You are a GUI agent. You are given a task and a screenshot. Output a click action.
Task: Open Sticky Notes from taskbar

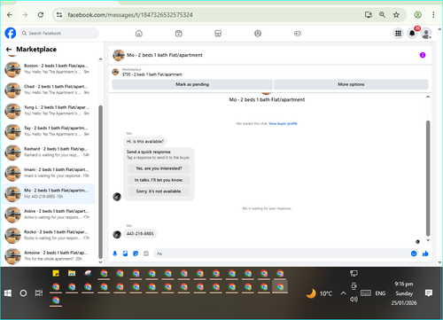pos(56,273)
